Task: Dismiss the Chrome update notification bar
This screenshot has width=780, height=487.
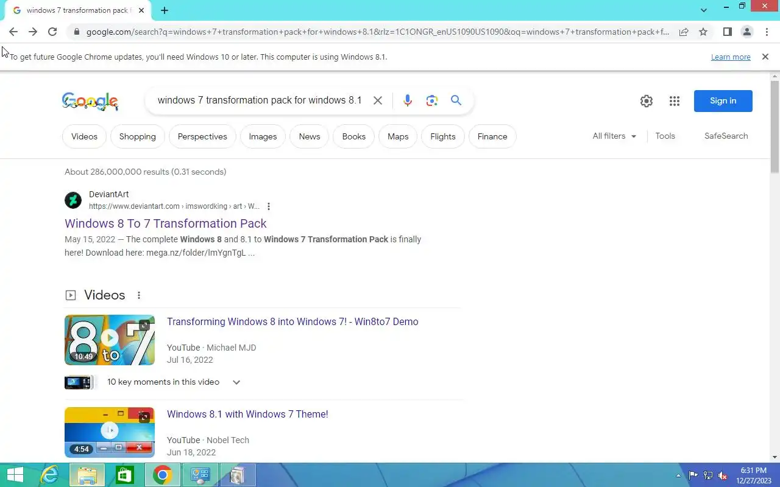Action: [x=765, y=57]
